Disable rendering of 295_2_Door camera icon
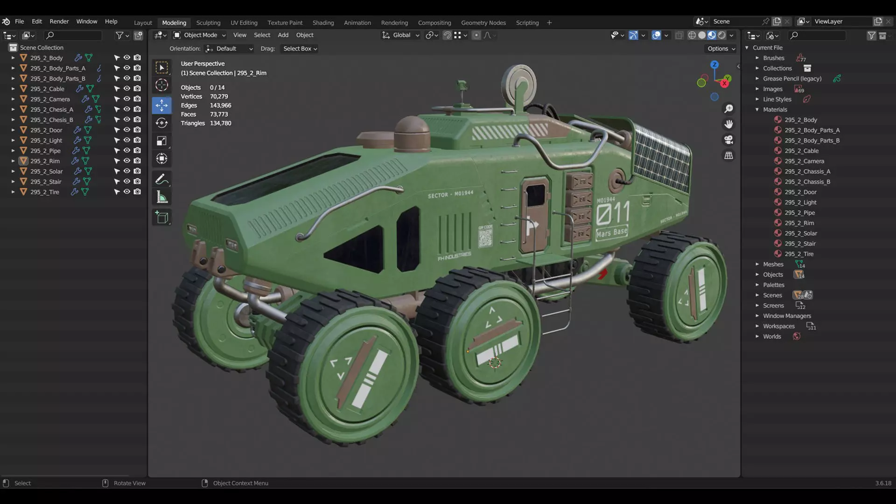The height and width of the screenshot is (504, 896). coord(137,130)
